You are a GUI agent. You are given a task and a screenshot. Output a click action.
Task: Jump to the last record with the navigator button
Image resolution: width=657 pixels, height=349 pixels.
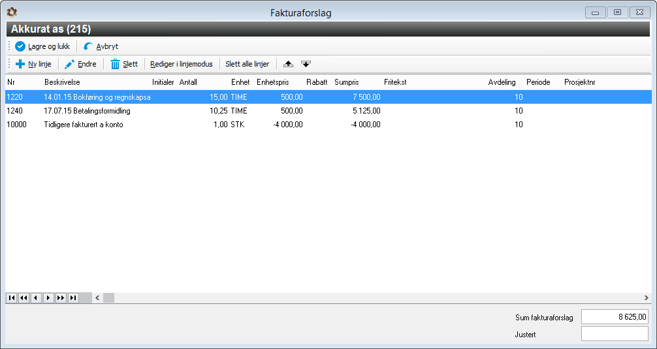(x=73, y=297)
